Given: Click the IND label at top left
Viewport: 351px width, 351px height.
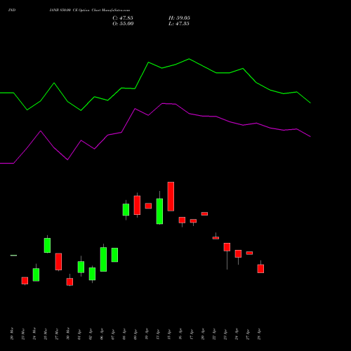Looking at the screenshot, I should point(12,11).
